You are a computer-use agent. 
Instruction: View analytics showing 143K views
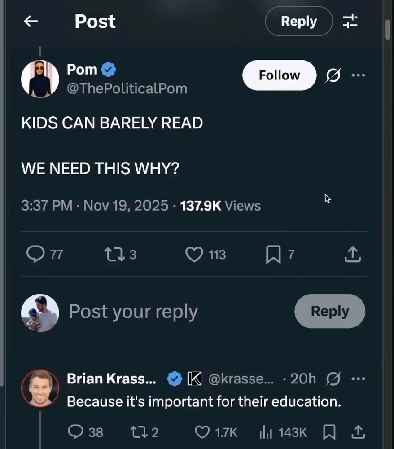click(x=266, y=432)
